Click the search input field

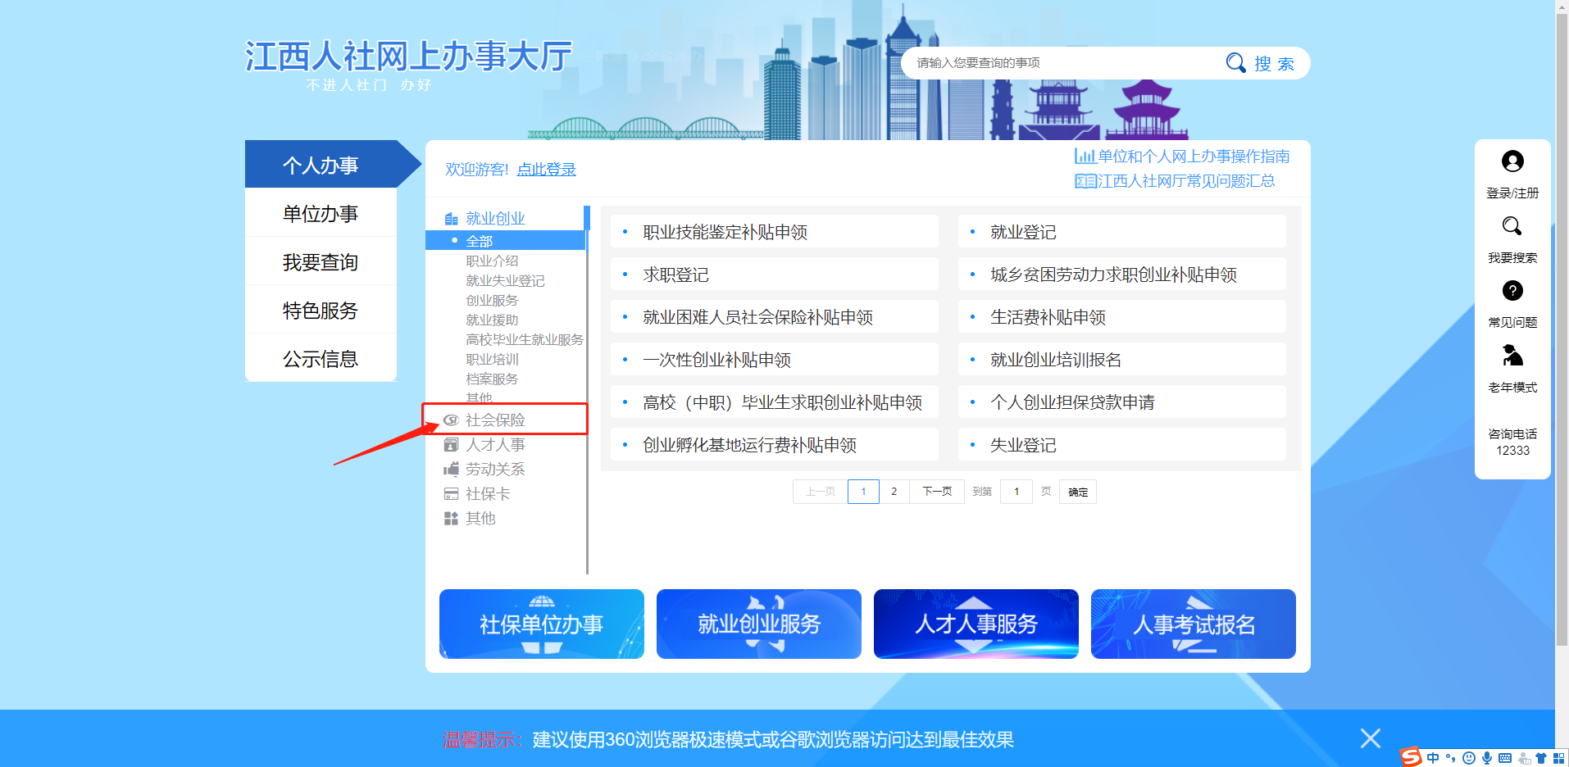1066,63
